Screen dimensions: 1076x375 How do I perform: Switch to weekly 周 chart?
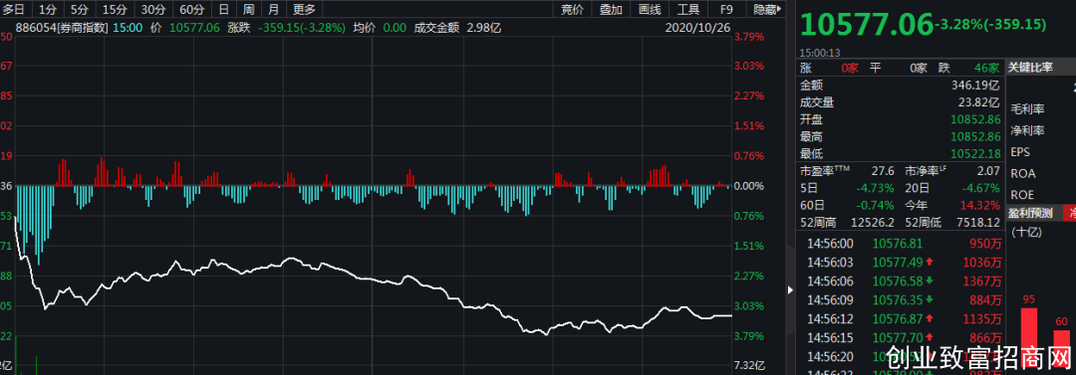(x=248, y=9)
